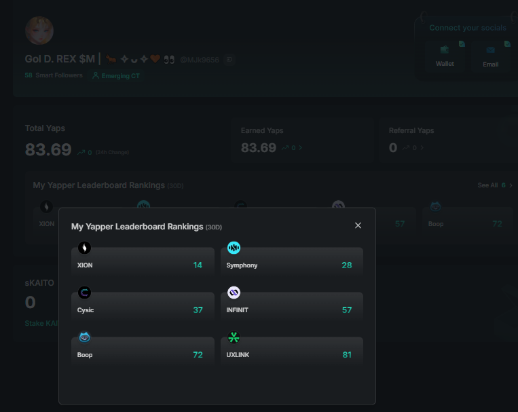
Task: Click the @MJk9656 username handle
Action: 200,60
